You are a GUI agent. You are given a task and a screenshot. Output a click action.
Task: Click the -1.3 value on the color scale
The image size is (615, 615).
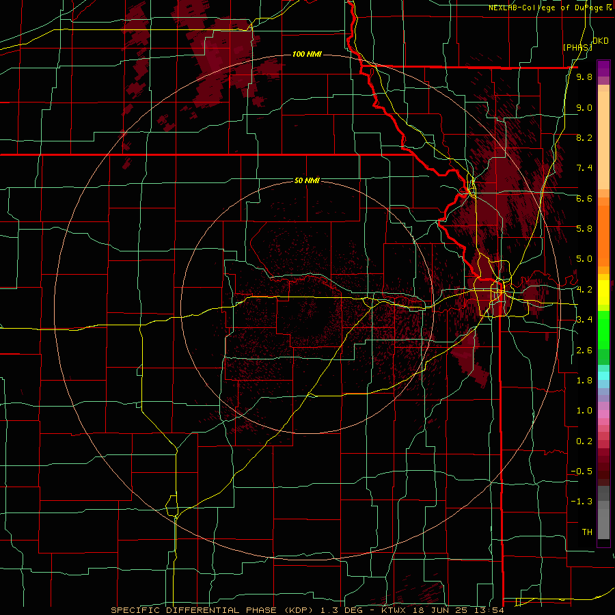582,502
